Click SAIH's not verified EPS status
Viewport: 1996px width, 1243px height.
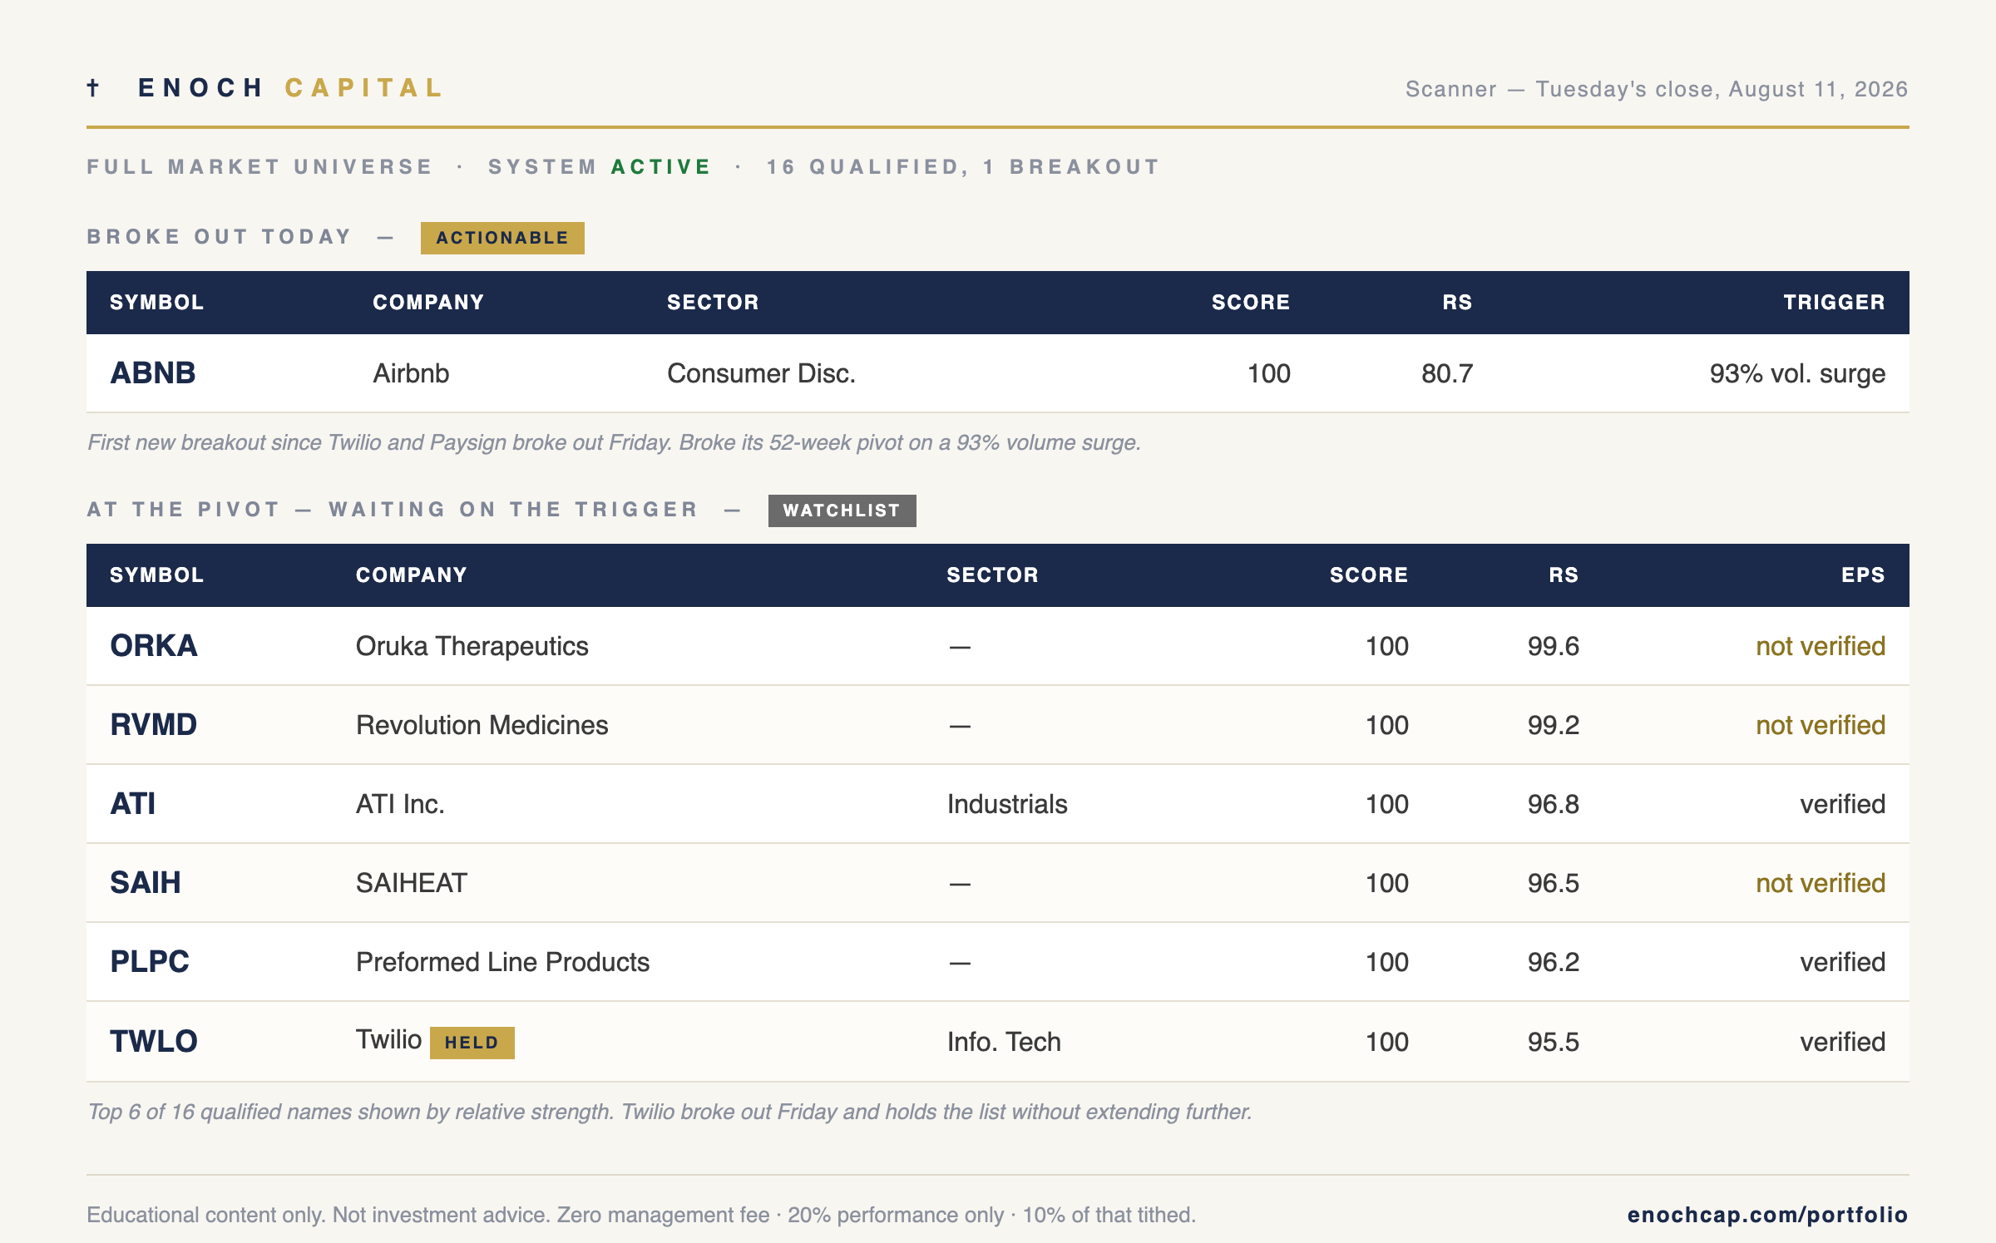click(1821, 883)
